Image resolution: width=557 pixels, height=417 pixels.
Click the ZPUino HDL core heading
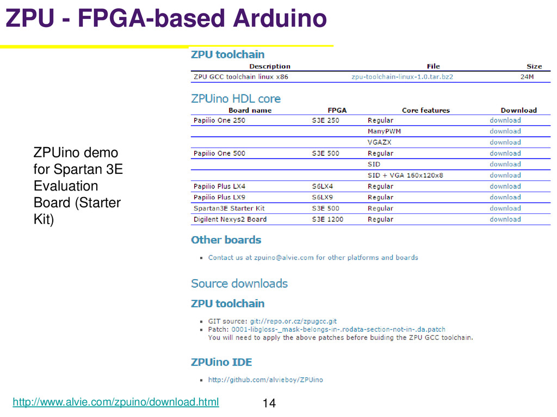click(x=236, y=99)
